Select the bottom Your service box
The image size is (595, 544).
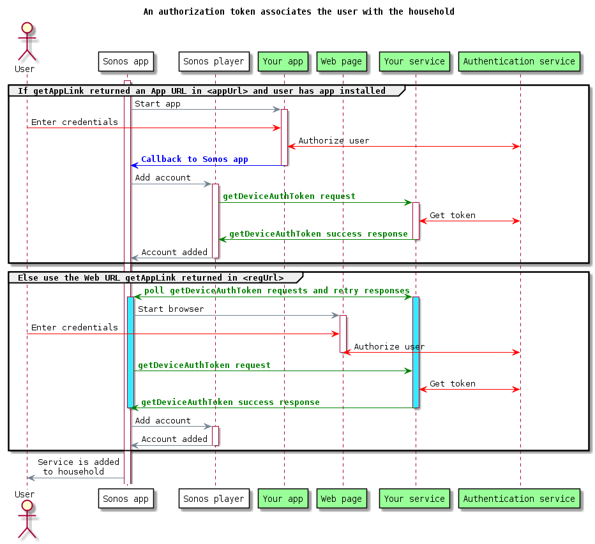point(414,499)
